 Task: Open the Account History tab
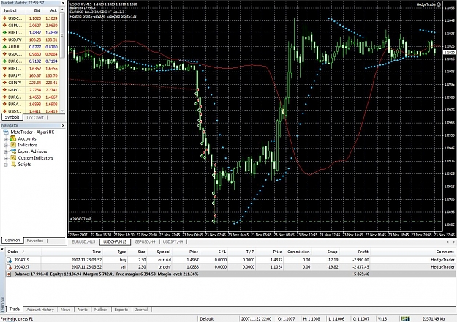40,310
